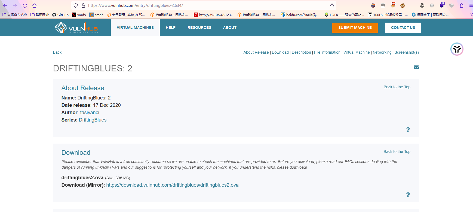Click Back to the Top in About Release
Image resolution: width=473 pixels, height=212 pixels.
click(x=397, y=87)
